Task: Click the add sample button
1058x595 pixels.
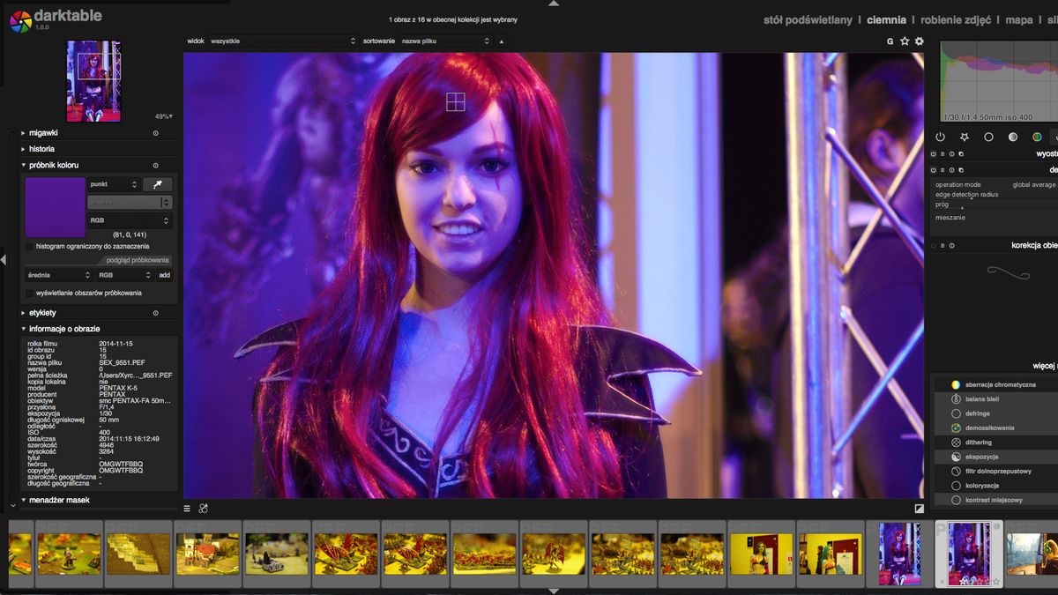Action: pos(164,275)
